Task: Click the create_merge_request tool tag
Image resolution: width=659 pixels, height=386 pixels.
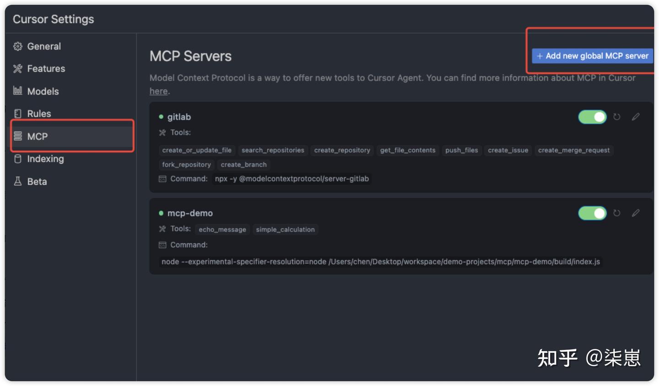Action: 574,150
